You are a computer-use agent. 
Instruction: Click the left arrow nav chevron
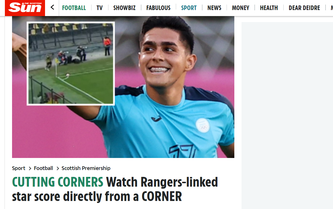[52, 8]
